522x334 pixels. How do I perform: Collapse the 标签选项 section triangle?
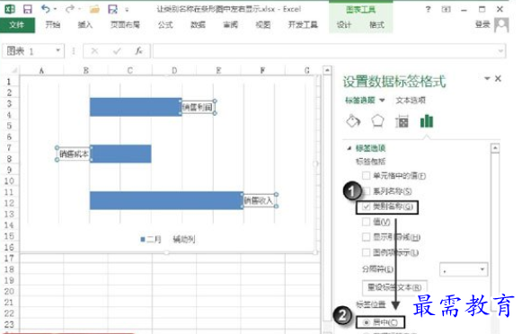(x=349, y=148)
